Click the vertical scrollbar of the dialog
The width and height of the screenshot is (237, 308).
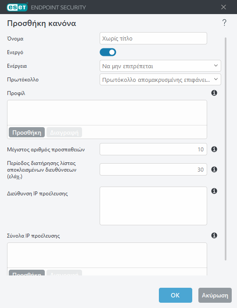pyautogui.click(x=226, y=149)
